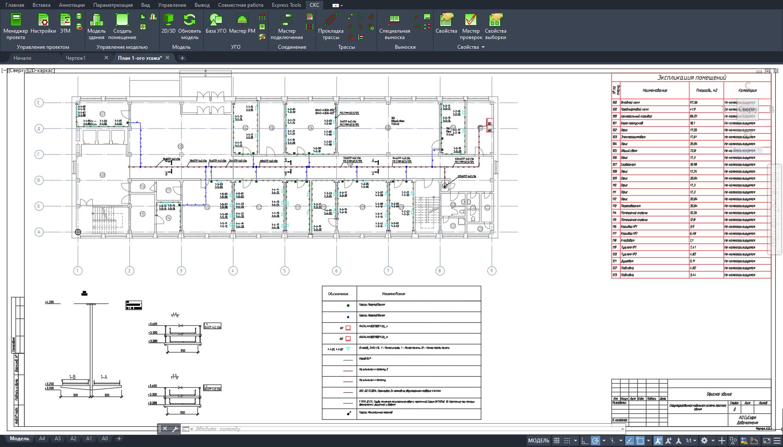The width and height of the screenshot is (783, 447).
Task: Launch Мастер проверок check wizard
Action: (471, 26)
